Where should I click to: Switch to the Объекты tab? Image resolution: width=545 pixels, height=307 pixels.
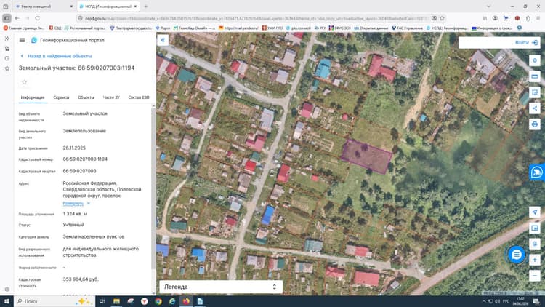tap(86, 97)
